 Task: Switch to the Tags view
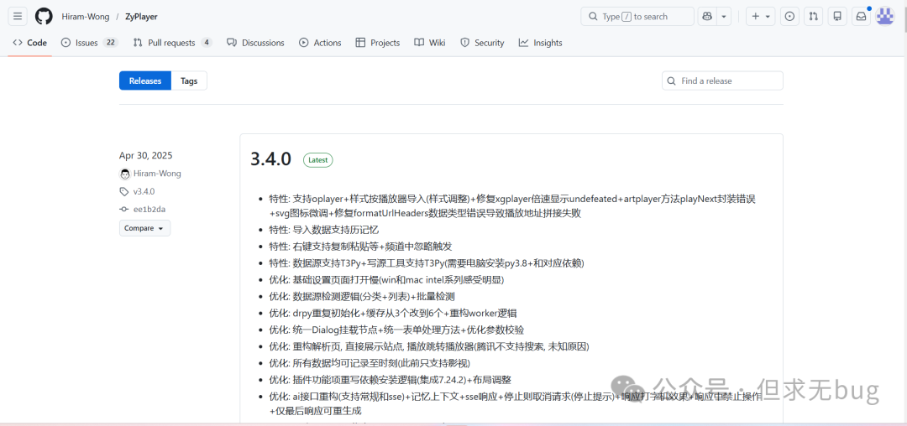[x=189, y=81]
